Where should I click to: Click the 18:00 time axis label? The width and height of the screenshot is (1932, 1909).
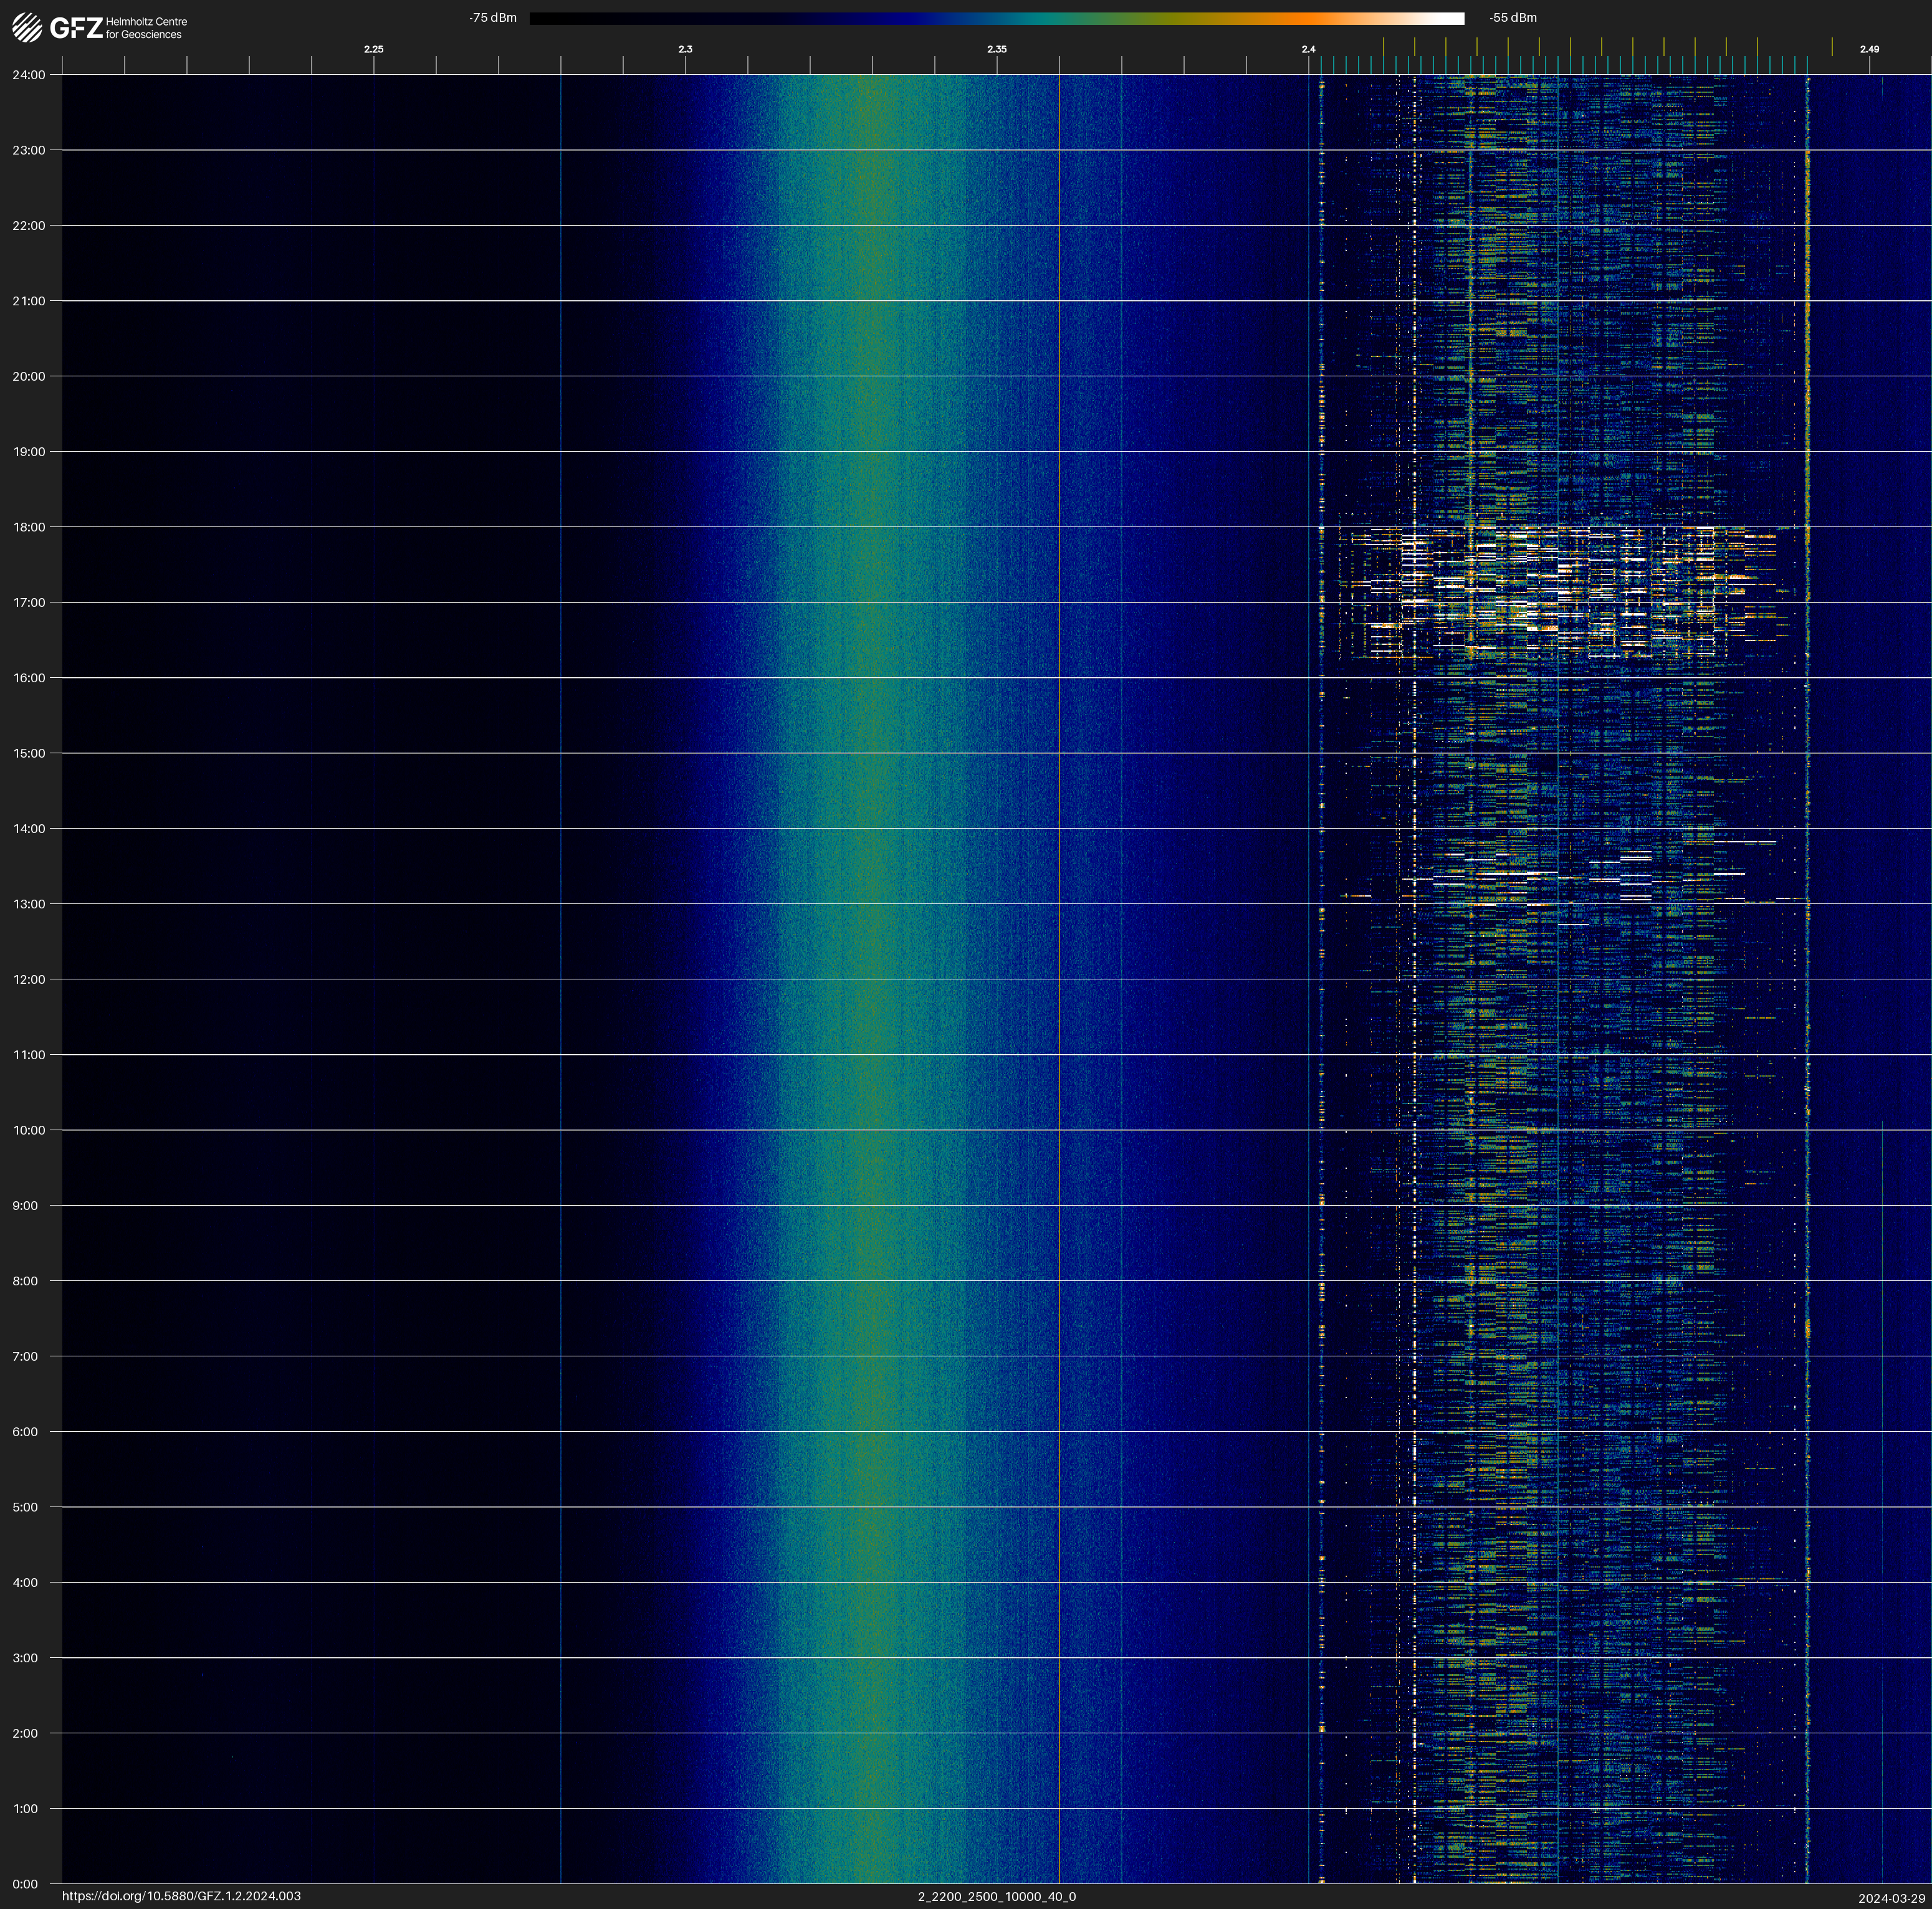29,528
